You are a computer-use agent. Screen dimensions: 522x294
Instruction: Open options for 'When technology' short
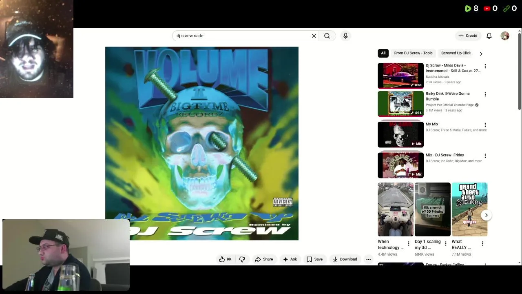409,244
